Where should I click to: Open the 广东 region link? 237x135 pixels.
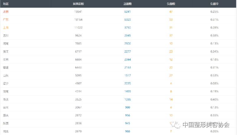(6, 20)
